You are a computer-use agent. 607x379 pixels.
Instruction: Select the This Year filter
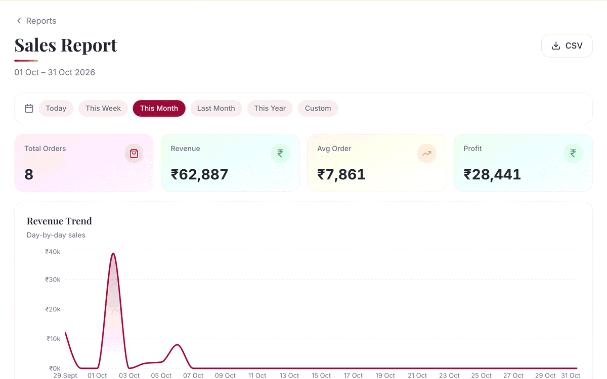coord(270,108)
